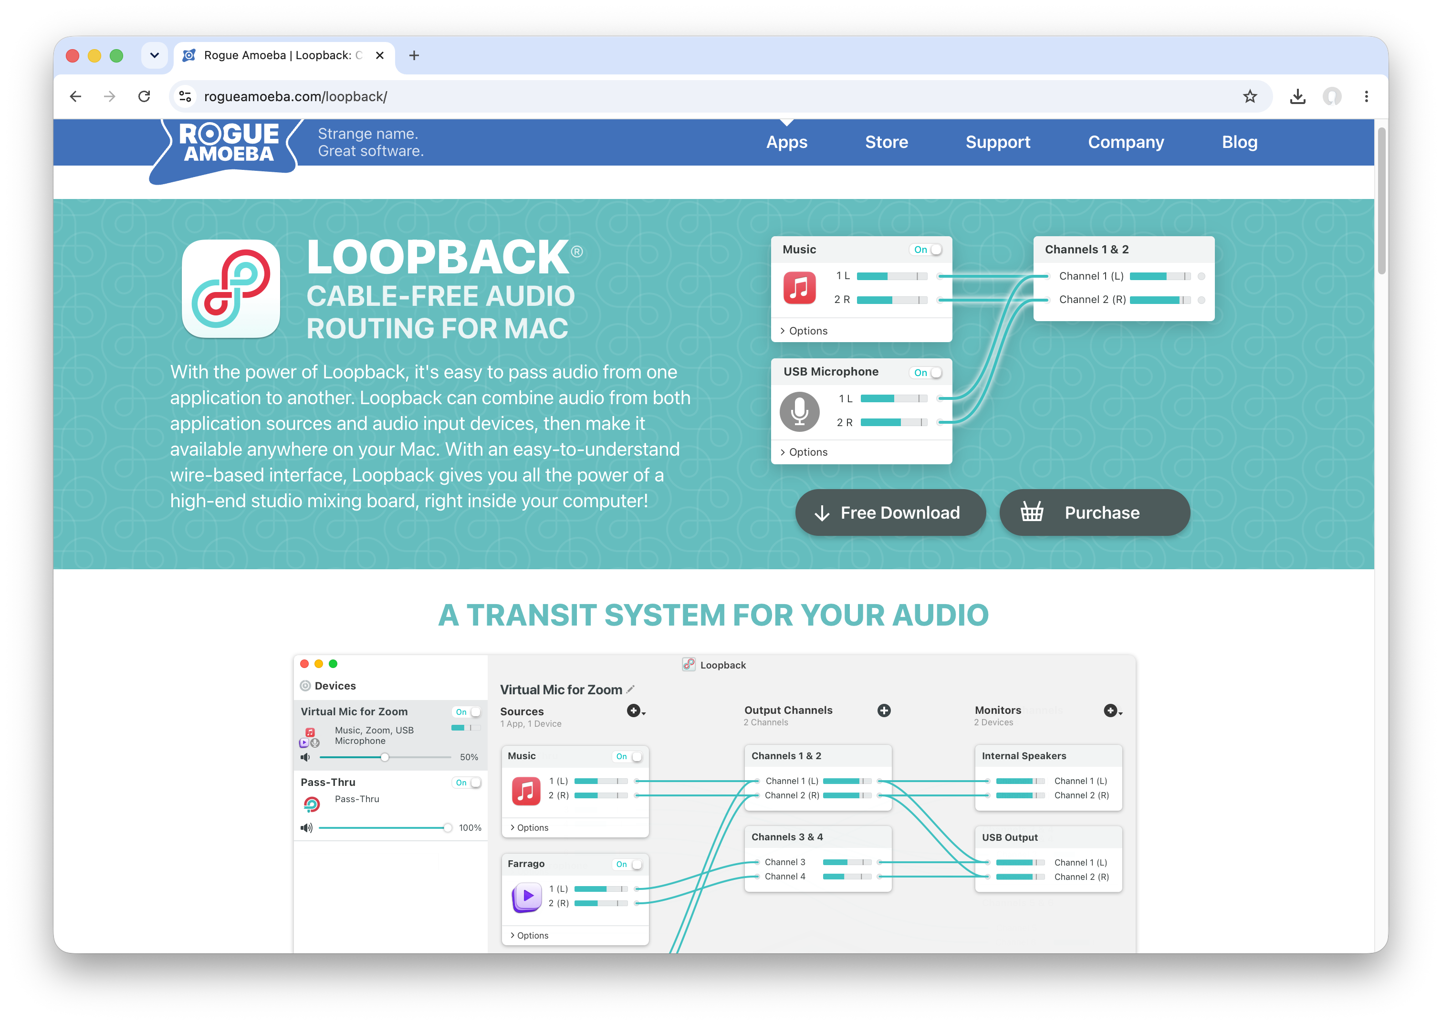1442x1024 pixels.
Task: Click the app icons cluster under Virtual Mic for Zoom
Action: pyautogui.click(x=309, y=738)
